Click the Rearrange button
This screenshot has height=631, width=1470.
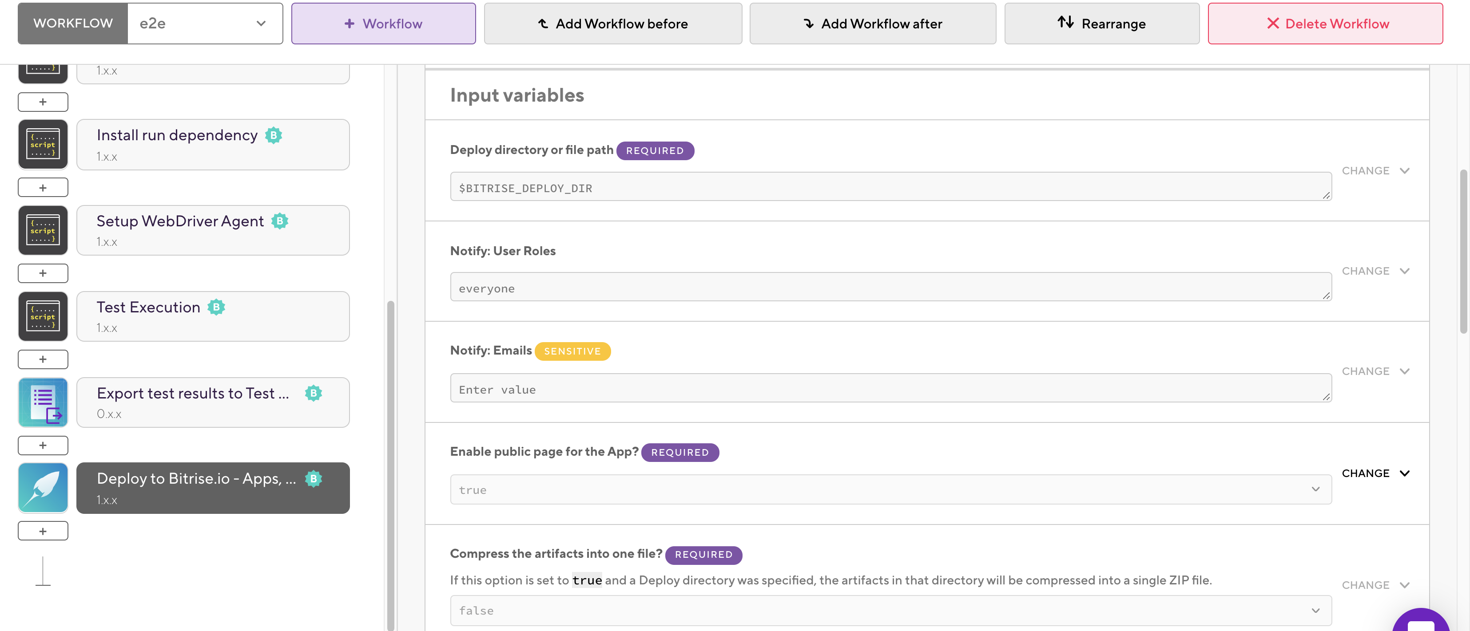pos(1101,24)
